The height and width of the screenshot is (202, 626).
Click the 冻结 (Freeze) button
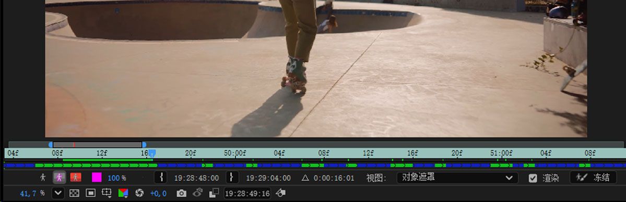(x=593, y=178)
